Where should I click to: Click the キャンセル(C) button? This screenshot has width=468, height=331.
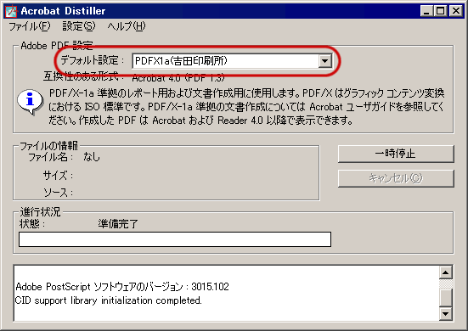(396, 178)
